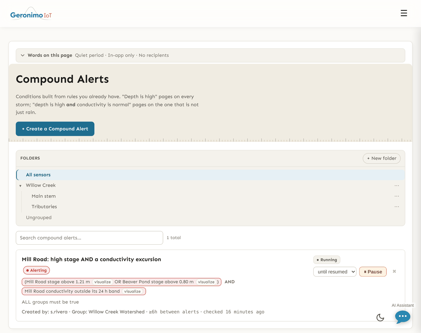Click the Compound Alerts heading
Image resolution: width=421 pixels, height=333 pixels.
coord(62,79)
